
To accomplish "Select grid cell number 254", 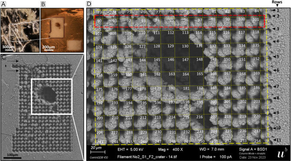I will tap(257, 141).
